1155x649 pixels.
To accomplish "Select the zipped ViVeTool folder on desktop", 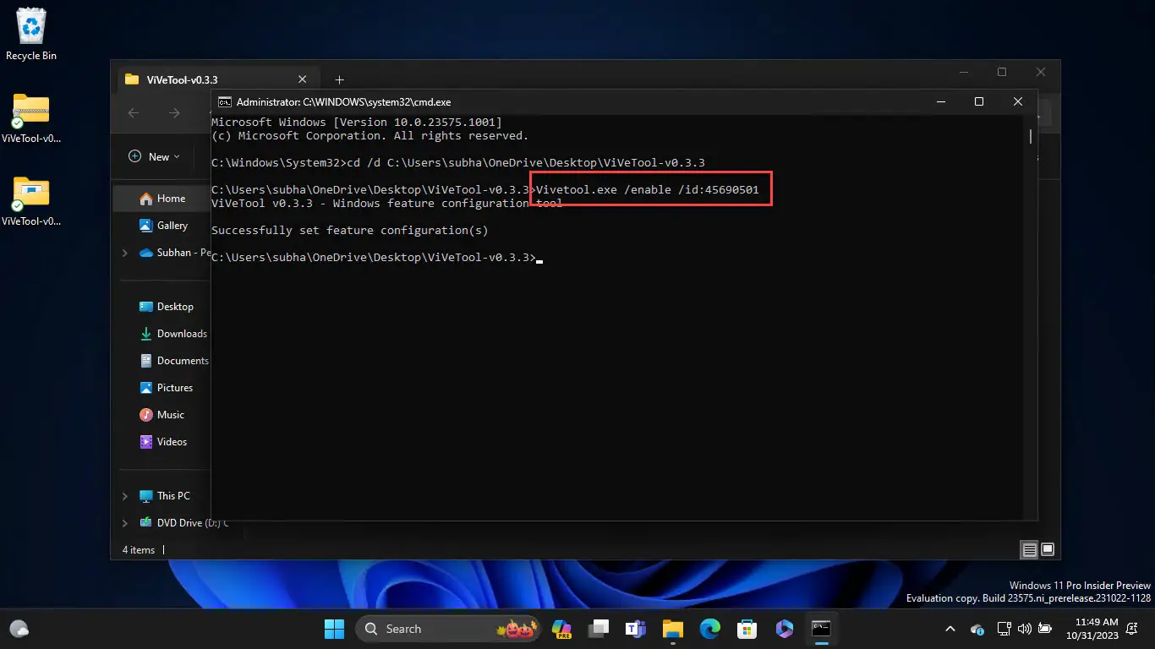I will (31, 118).
